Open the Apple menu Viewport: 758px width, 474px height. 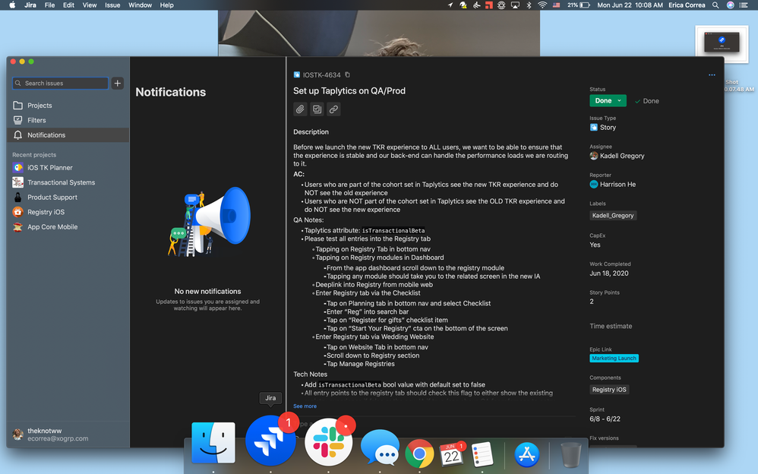pos(12,5)
